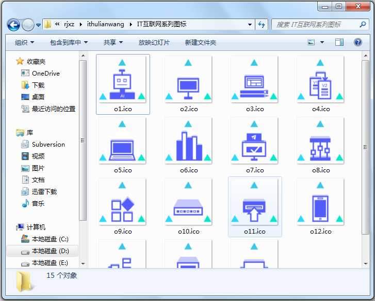Select the o6.ico bar chart icon file
The image size is (375, 301).
pos(189,145)
